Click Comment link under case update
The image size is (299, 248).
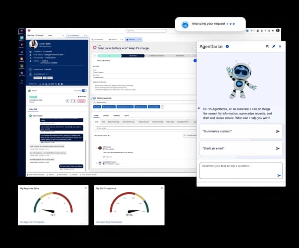[x=107, y=157]
